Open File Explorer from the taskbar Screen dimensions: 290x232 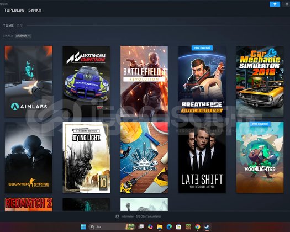(x=160, y=227)
